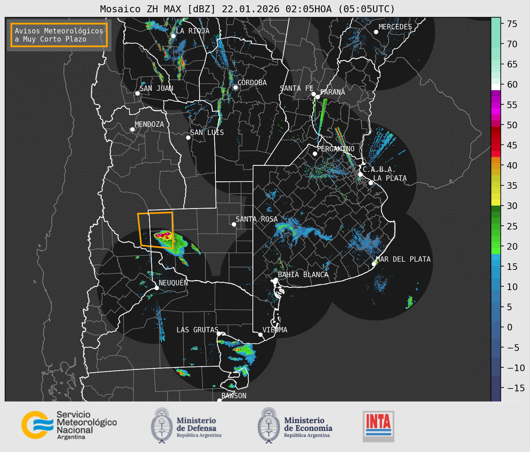530x452 pixels.
Task: Click the San Juan city marker dot
Action: pos(137,93)
